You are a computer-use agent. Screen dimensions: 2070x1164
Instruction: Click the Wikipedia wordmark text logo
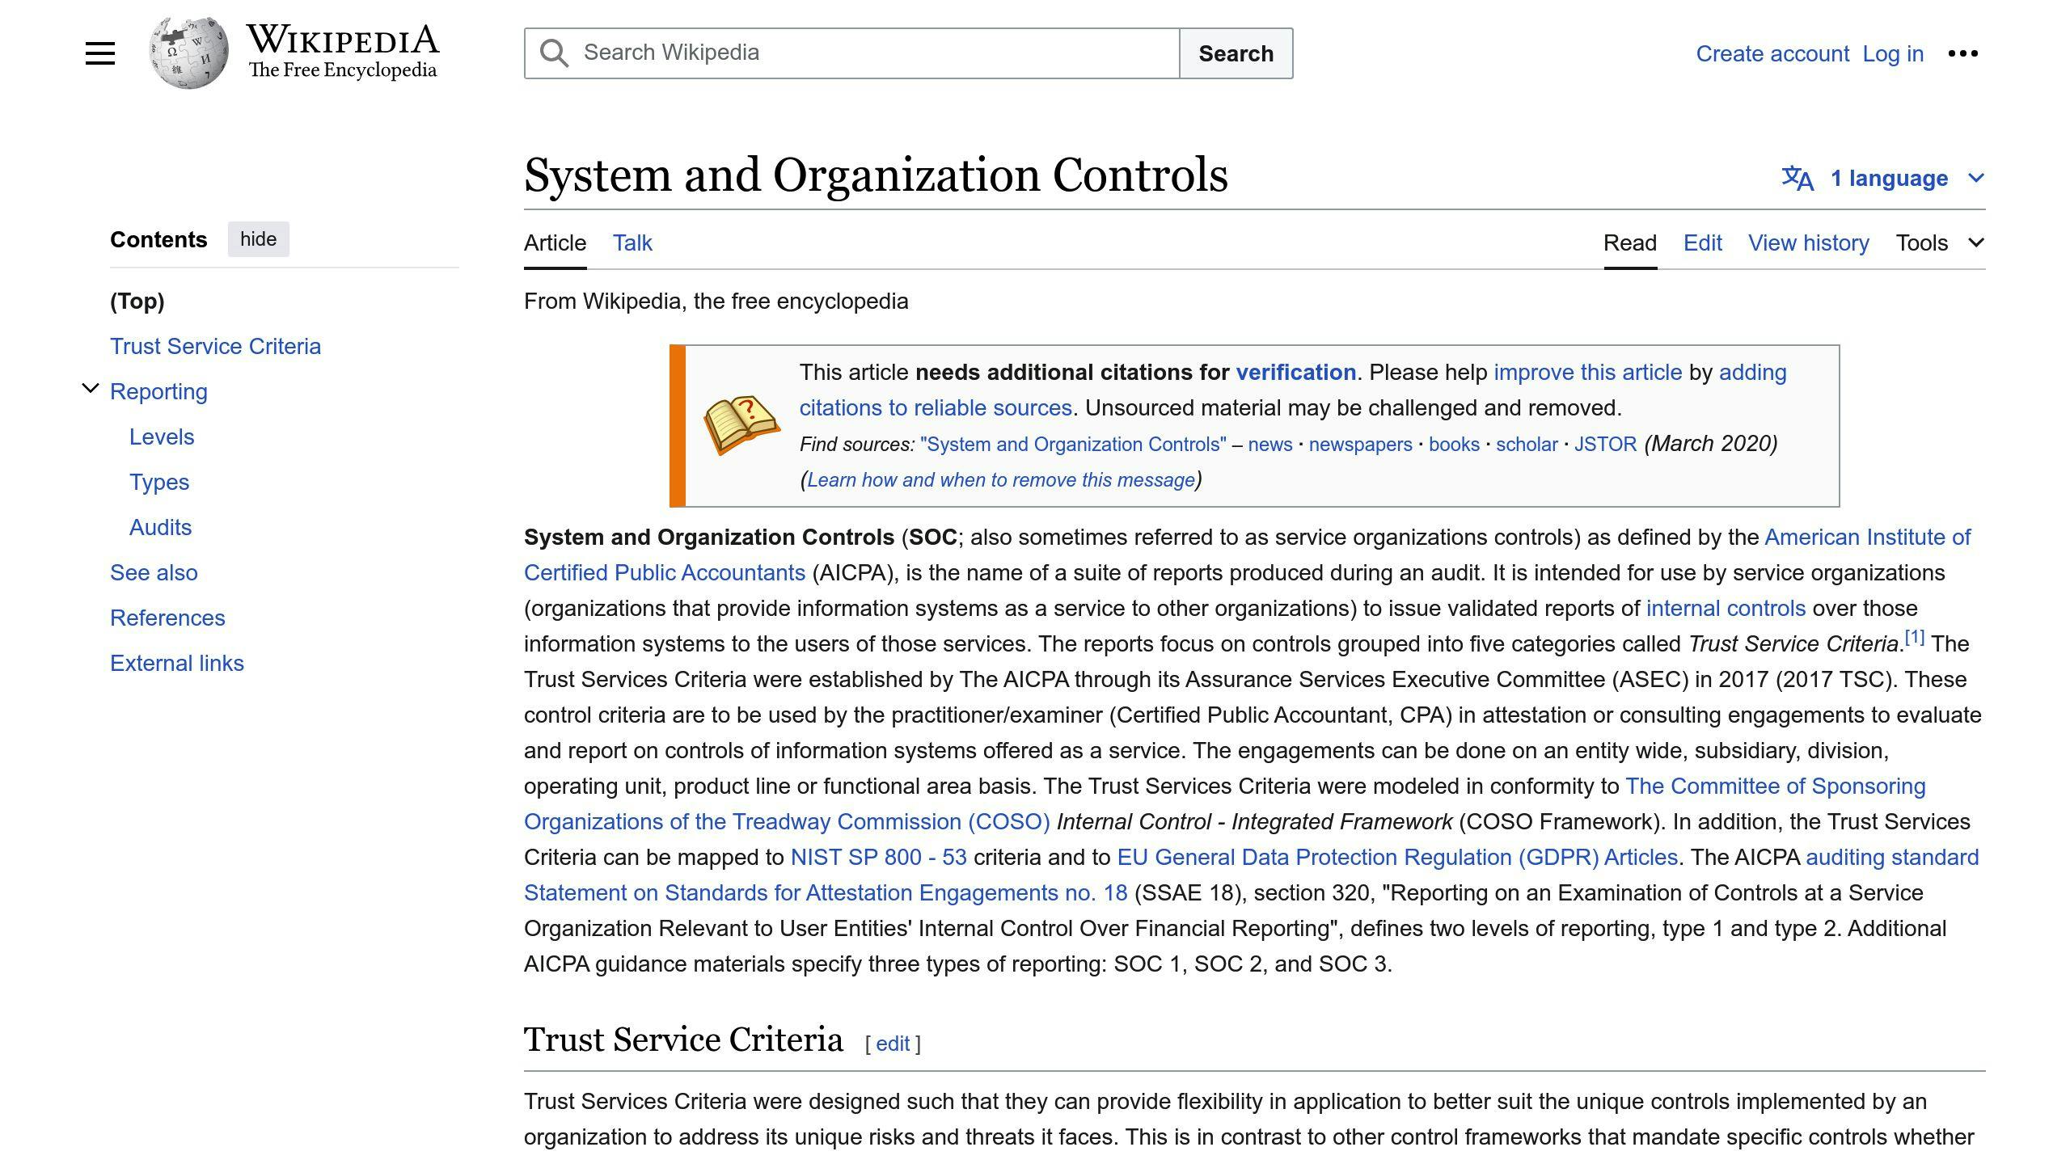[x=343, y=52]
